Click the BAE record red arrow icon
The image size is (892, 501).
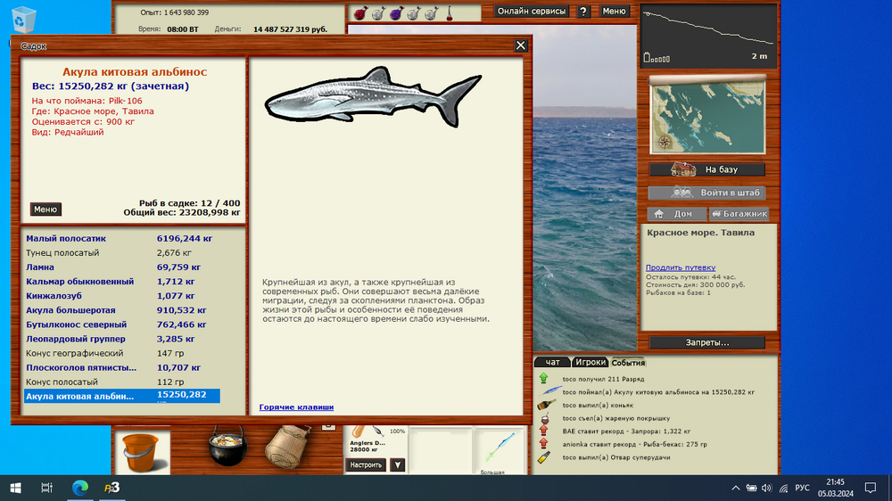click(x=544, y=431)
